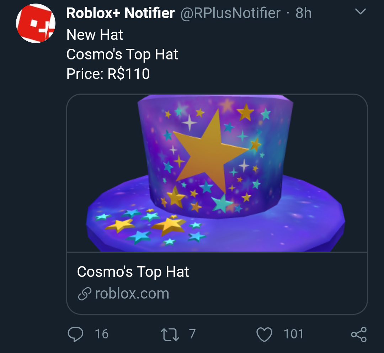Click the Roblox+ Notifier display name

[121, 14]
